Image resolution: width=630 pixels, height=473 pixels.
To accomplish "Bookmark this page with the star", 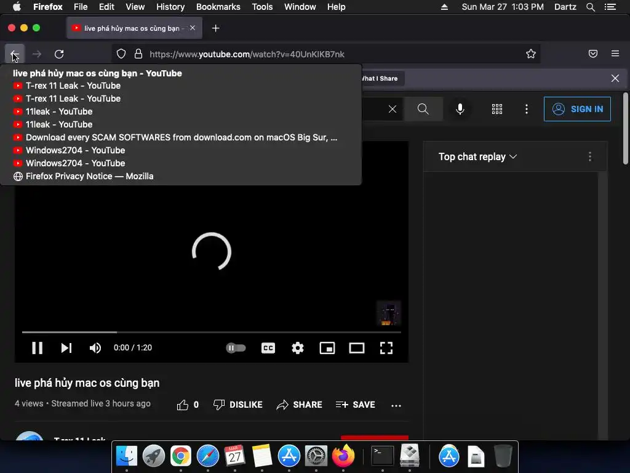I will 531,54.
